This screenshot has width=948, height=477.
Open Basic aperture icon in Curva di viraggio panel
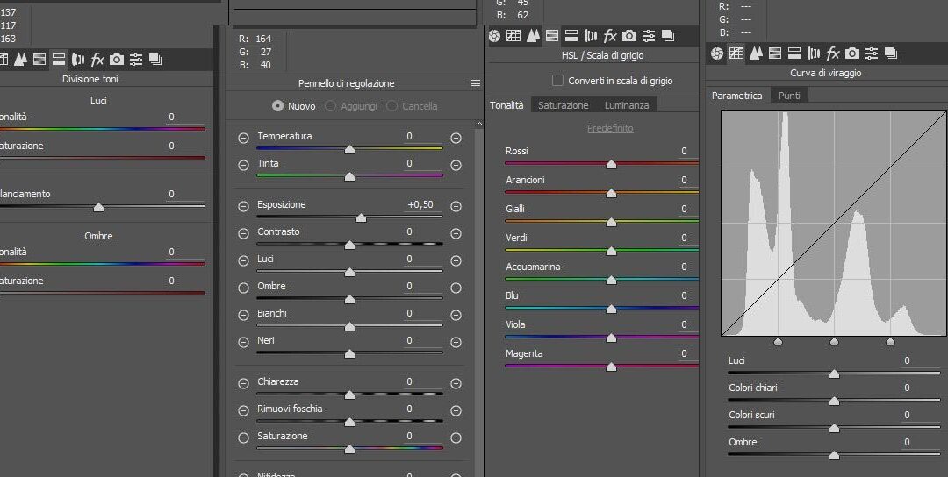coord(717,53)
